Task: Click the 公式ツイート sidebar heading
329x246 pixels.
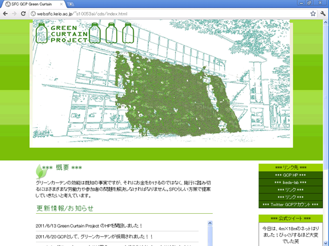Action: pyautogui.click(x=291, y=219)
